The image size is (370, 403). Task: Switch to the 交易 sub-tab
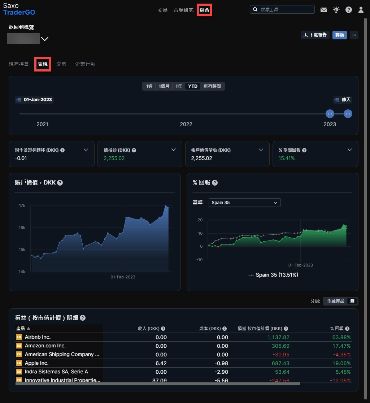pos(61,64)
